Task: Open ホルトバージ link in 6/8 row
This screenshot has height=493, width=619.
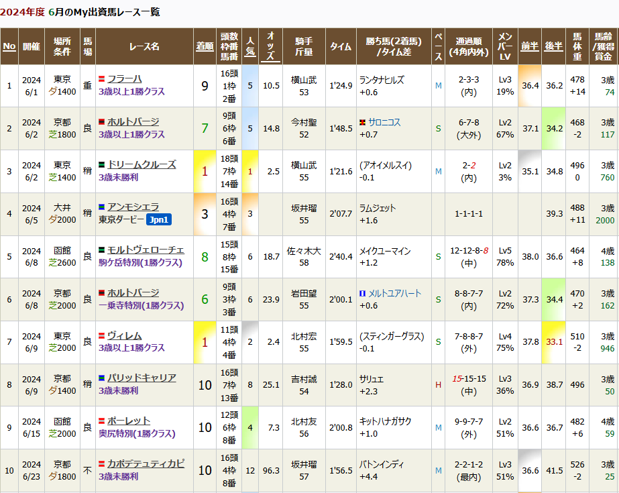Action: click(x=133, y=293)
